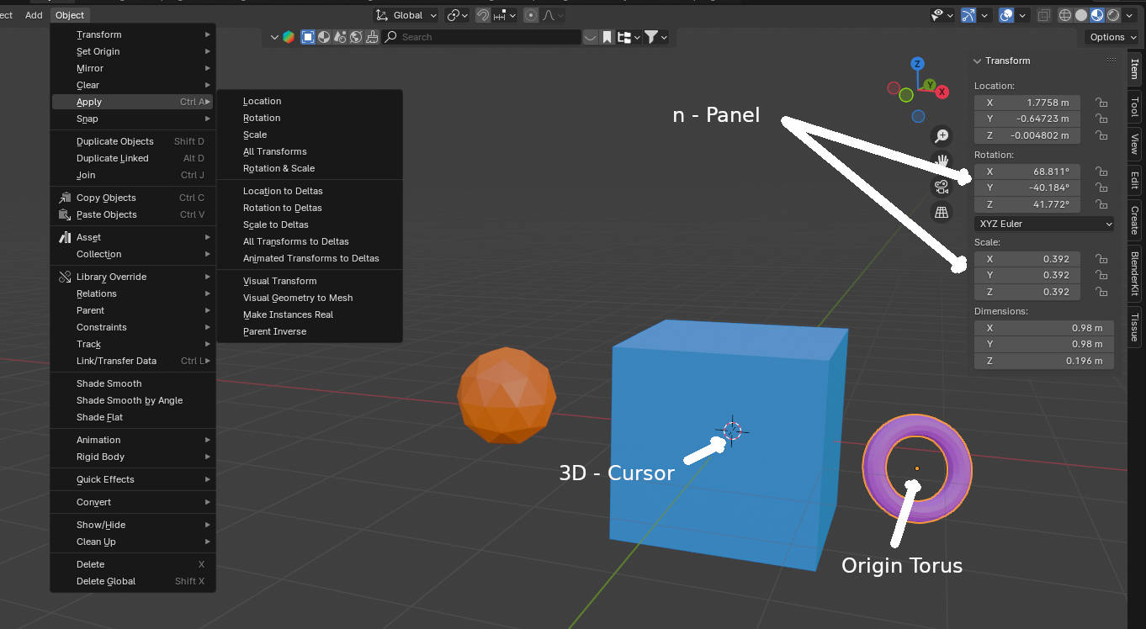Image resolution: width=1146 pixels, height=629 pixels.
Task: Open XYZ Euler rotation mode dropdown
Action: pyautogui.click(x=1044, y=224)
